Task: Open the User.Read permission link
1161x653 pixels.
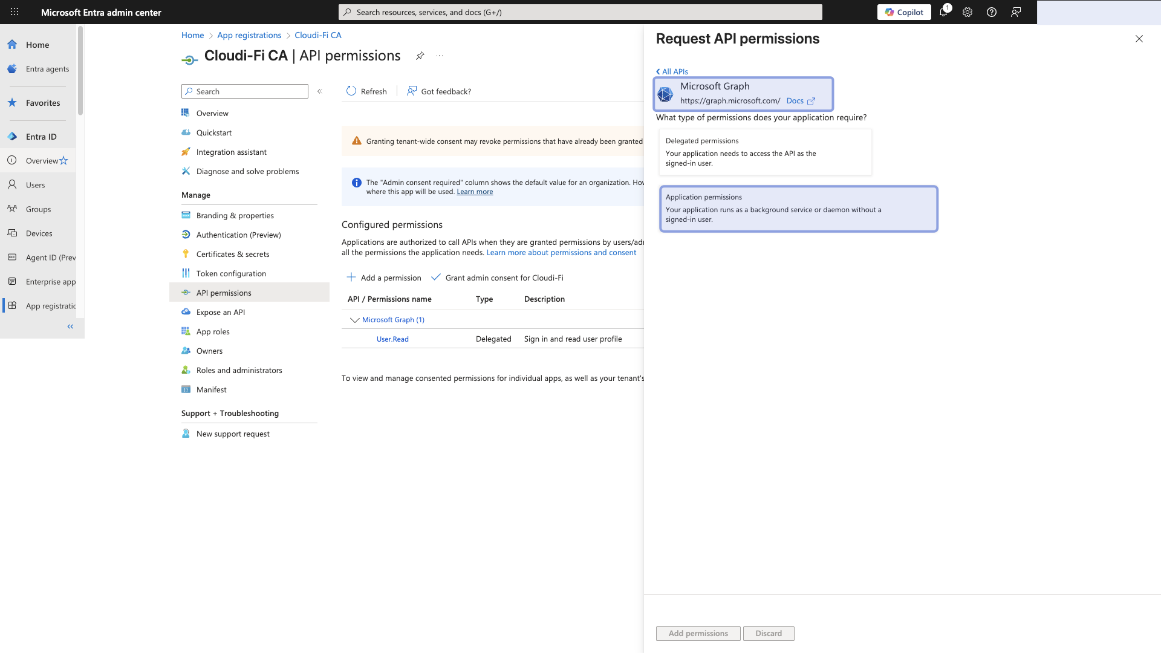Action: pos(392,339)
